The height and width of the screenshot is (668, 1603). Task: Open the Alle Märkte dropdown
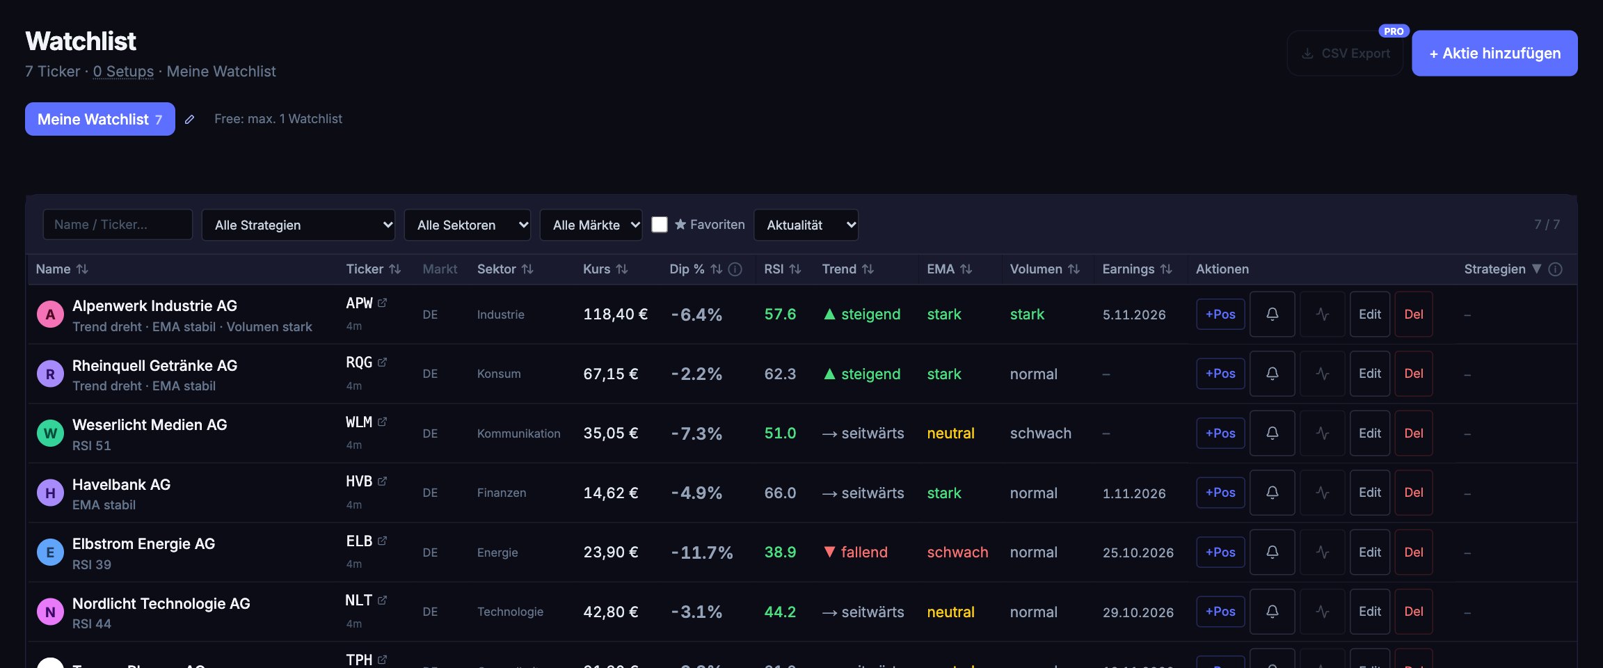coord(591,225)
